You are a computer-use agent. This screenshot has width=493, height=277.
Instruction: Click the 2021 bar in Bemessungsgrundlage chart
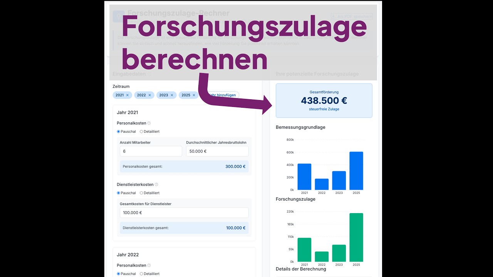click(304, 177)
